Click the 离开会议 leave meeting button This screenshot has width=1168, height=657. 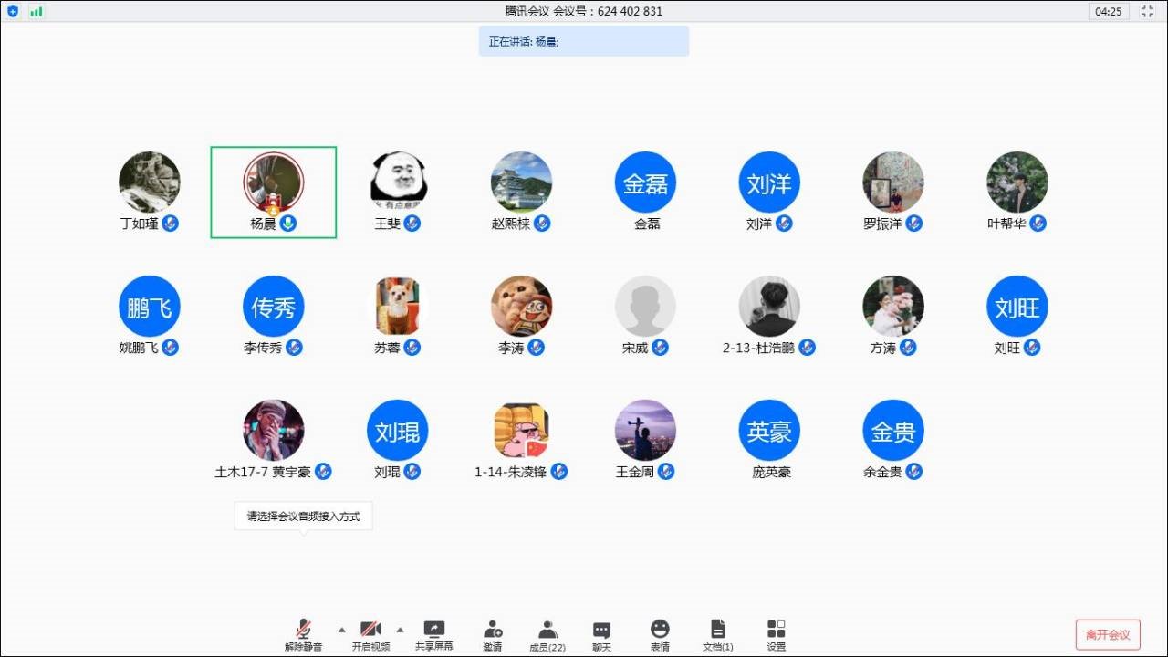[1108, 635]
